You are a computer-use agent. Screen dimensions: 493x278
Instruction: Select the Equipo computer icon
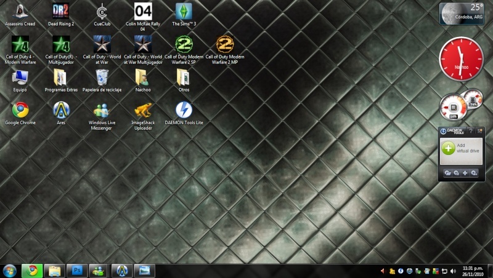(20, 81)
